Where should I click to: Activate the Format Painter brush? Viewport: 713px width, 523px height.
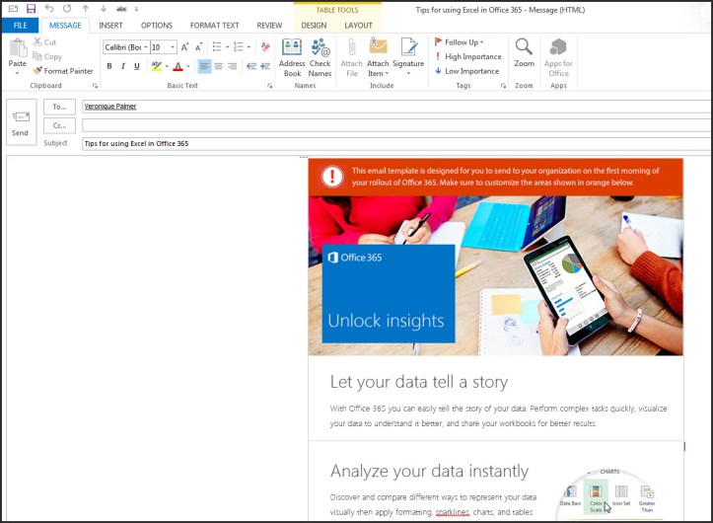click(63, 71)
